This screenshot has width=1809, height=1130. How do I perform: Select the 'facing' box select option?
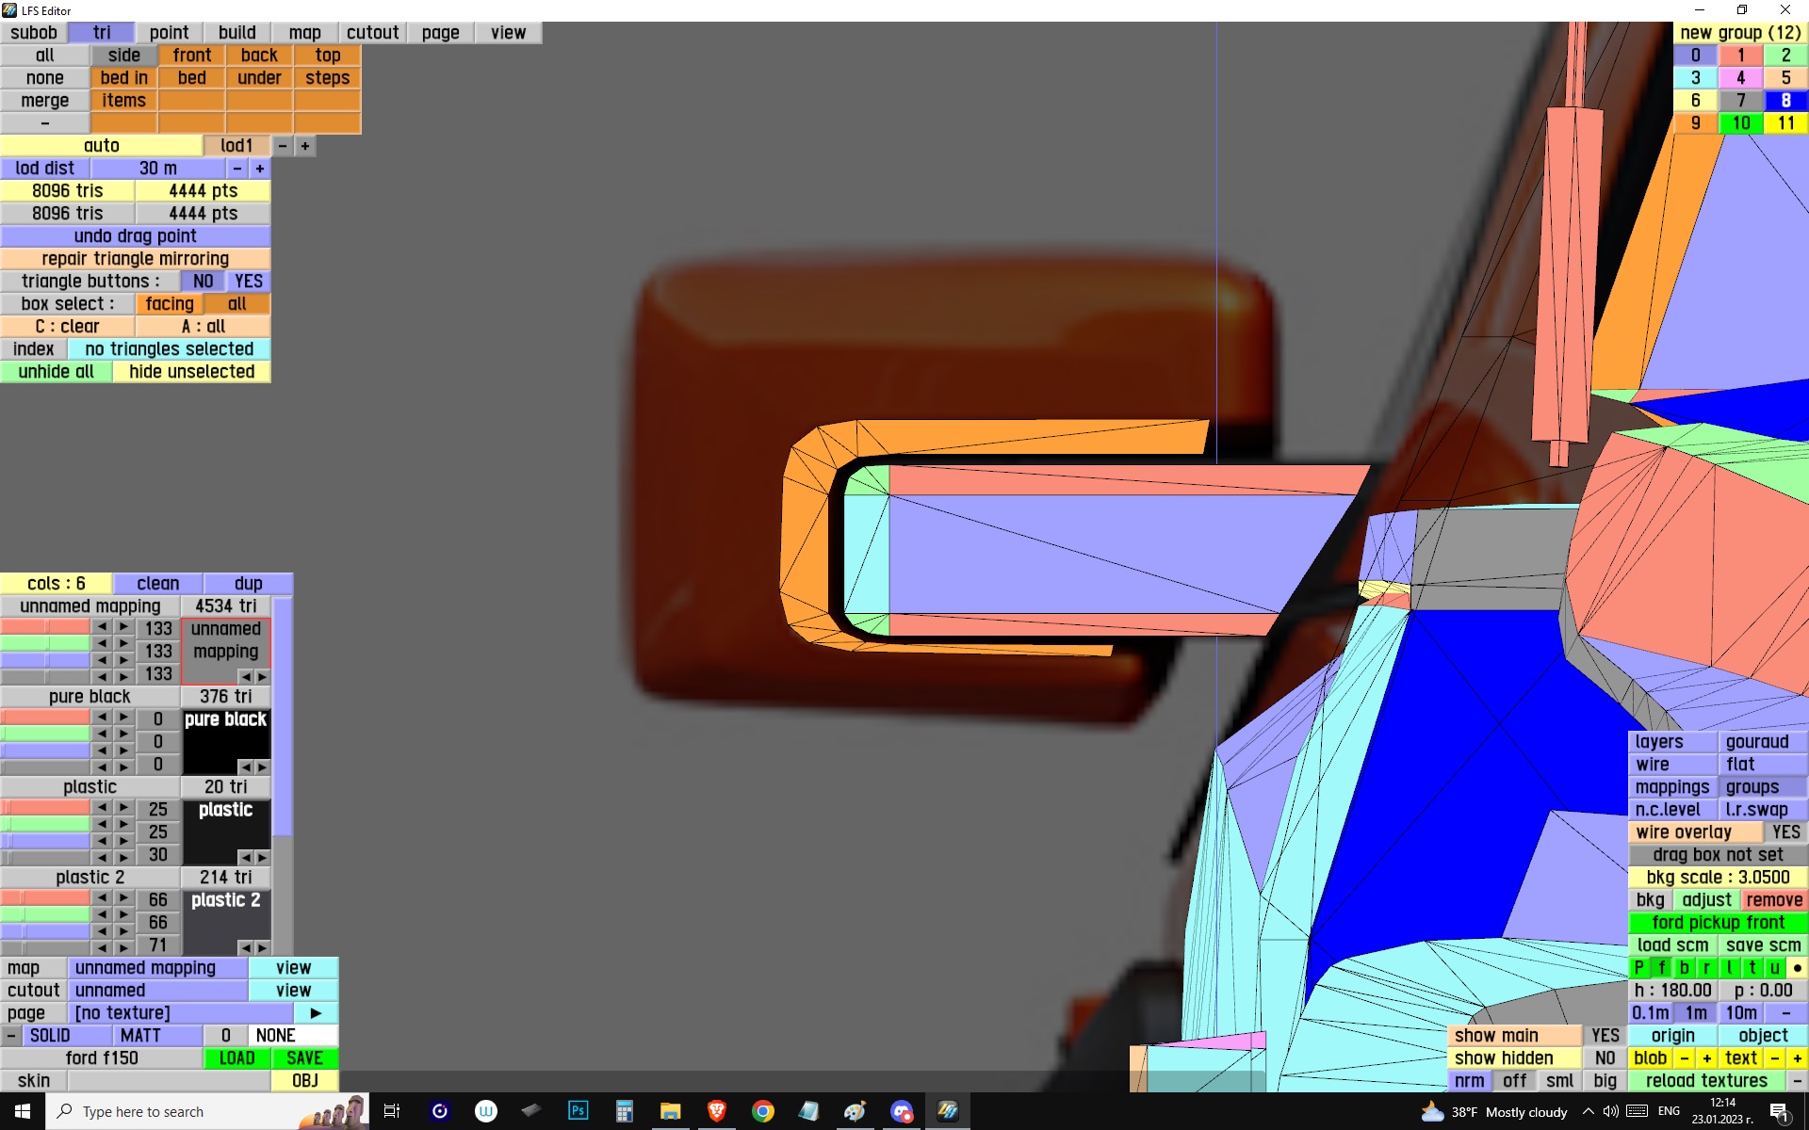tap(170, 304)
